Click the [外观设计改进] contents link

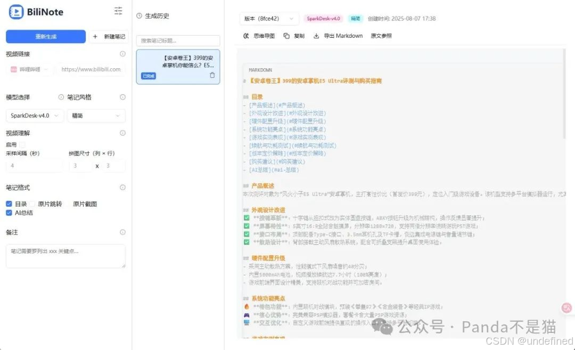click(x=287, y=113)
